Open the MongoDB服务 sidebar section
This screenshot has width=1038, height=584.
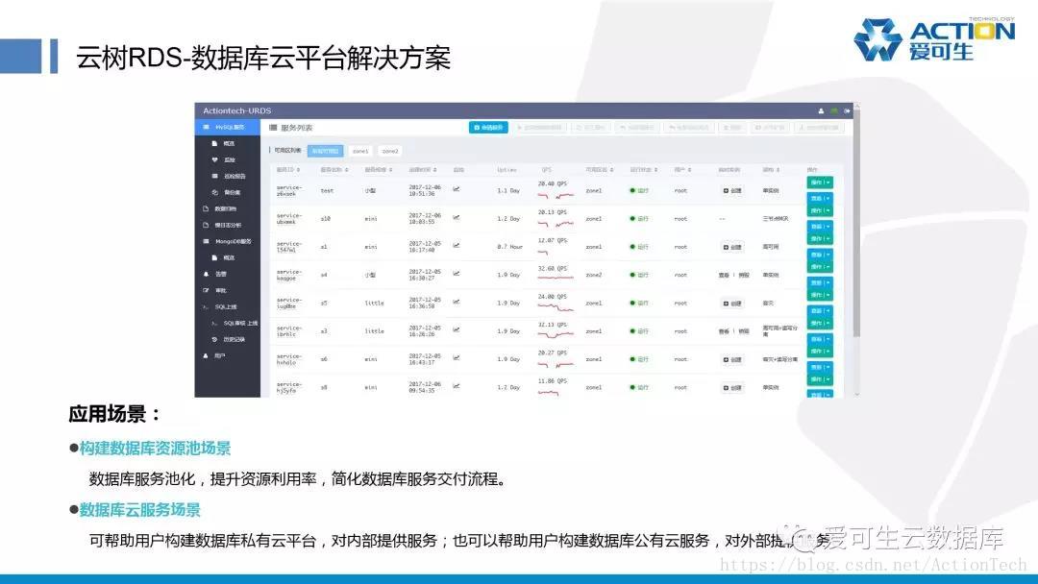227,241
